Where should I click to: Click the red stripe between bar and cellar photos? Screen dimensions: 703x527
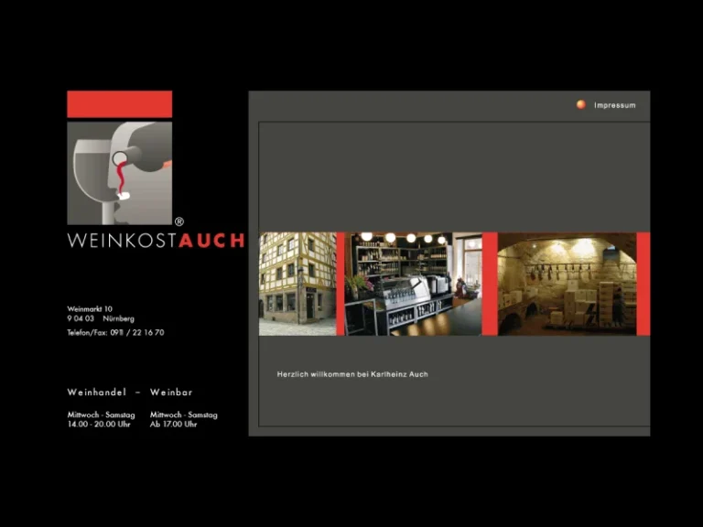coord(490,284)
